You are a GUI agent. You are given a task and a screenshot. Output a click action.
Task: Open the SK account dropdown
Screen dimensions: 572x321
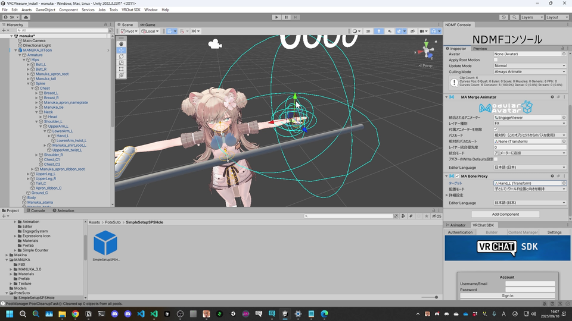tap(11, 17)
